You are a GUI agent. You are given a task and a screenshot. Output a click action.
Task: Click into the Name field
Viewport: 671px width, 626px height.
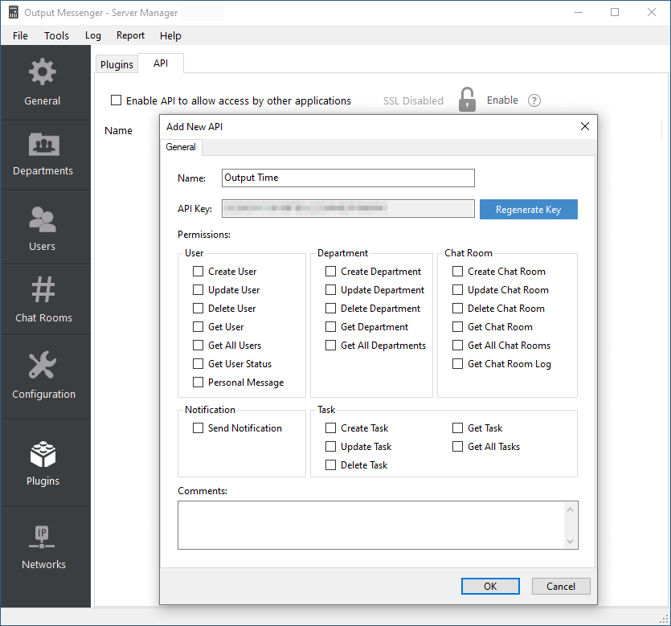pos(348,178)
